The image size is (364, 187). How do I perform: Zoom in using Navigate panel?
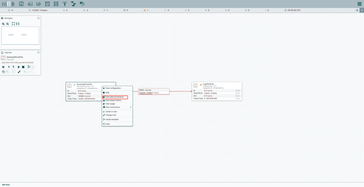[x=3, y=24]
